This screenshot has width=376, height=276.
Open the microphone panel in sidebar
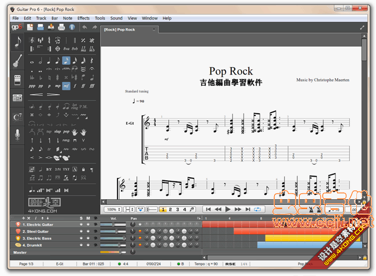point(17,135)
